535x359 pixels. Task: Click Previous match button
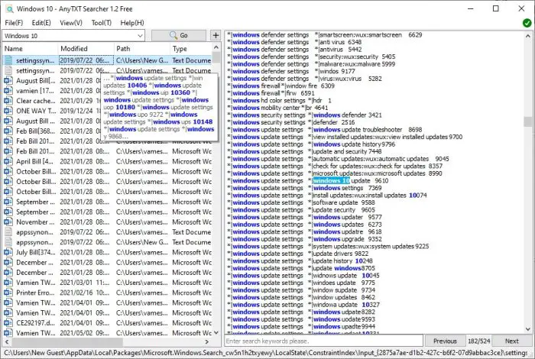pos(445,341)
